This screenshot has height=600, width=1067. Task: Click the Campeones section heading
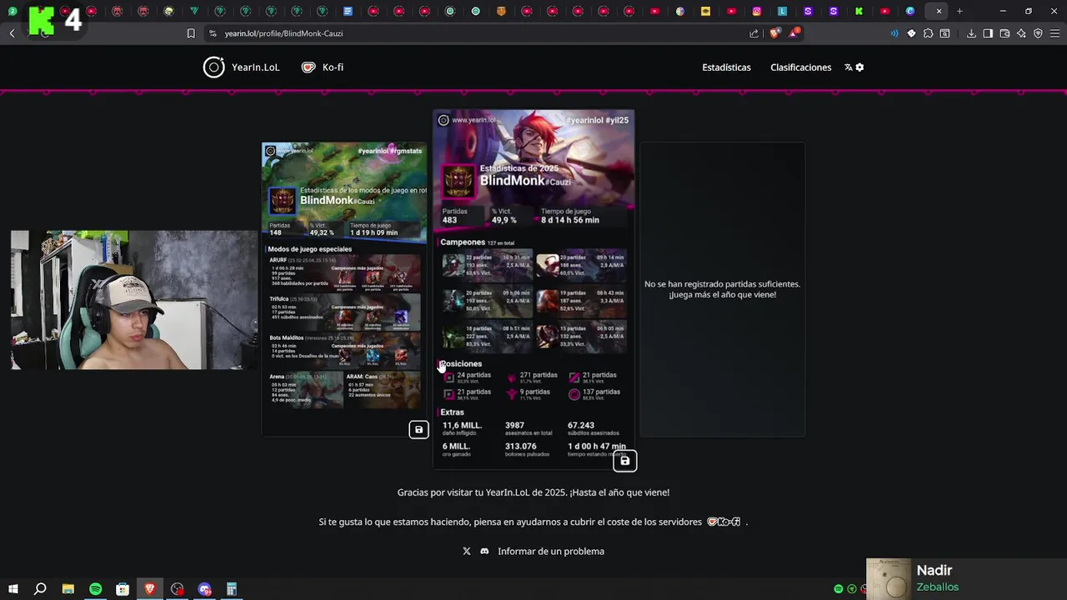[463, 242]
